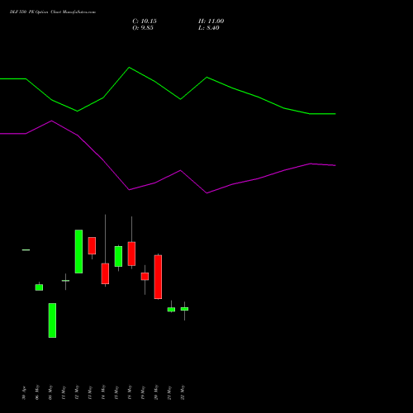Viewport: 413px width, 413px height.
Task: Select the last small green candlestick for 22 May
Action: [184, 309]
